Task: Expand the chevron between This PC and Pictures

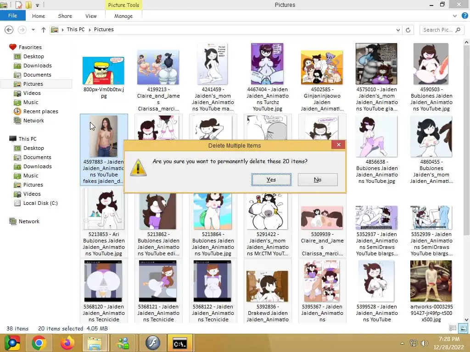Action: 90,30
